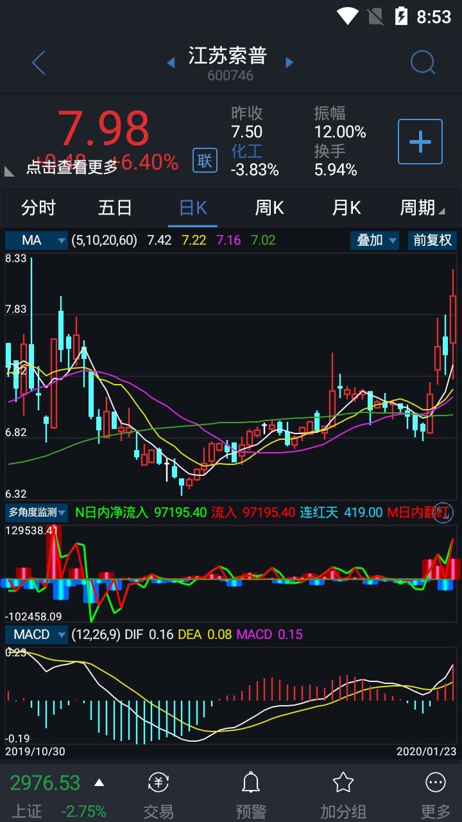Tap the 振幅 12.00% value
This screenshot has width=462, height=822.
pyautogui.click(x=340, y=132)
